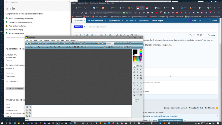The image size is (222, 125).
Task: Enable the Stroke checkbox
Action: tap(134, 99)
